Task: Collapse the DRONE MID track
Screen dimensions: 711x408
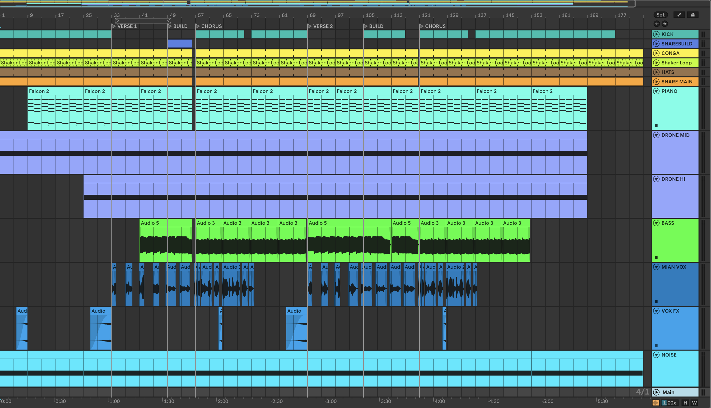Action: [x=656, y=135]
